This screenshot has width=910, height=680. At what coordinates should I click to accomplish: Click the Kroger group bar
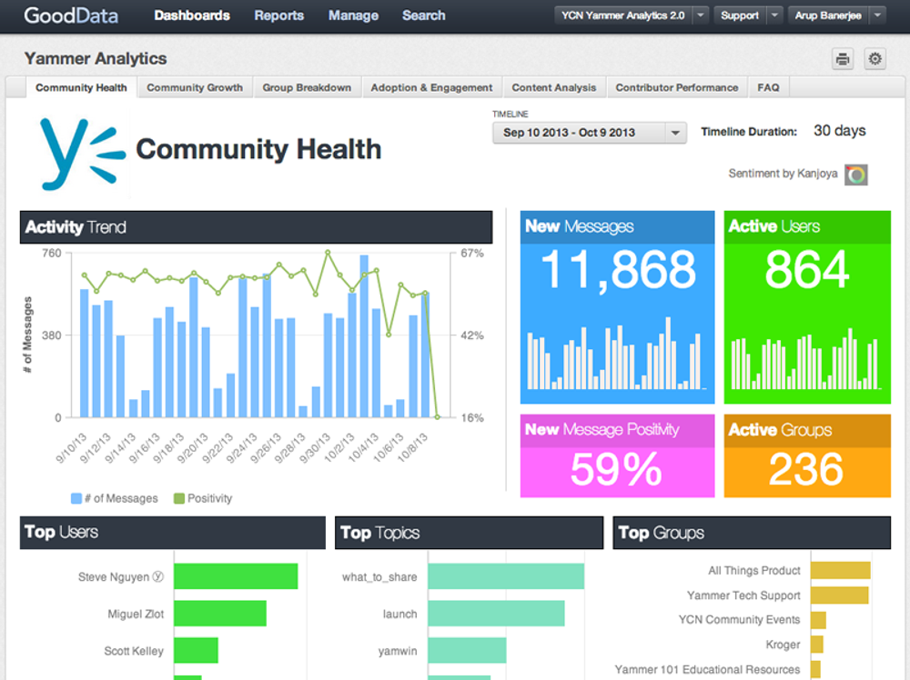816,645
